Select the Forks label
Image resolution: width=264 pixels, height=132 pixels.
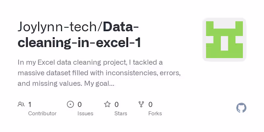point(155,114)
